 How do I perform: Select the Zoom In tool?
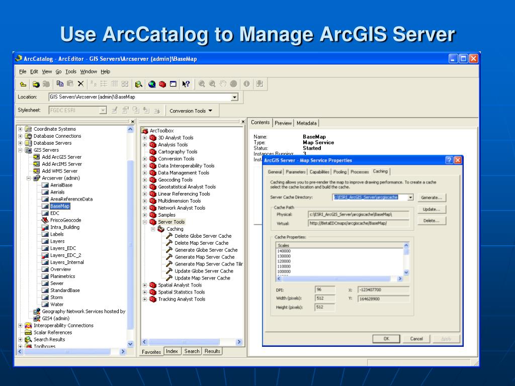pyautogui.click(x=202, y=84)
